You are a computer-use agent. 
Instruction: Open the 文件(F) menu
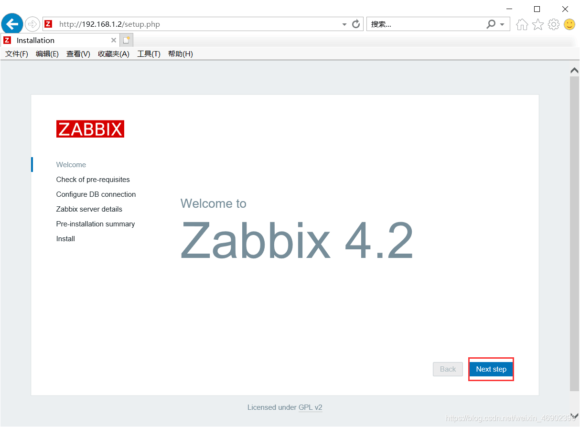click(x=17, y=54)
